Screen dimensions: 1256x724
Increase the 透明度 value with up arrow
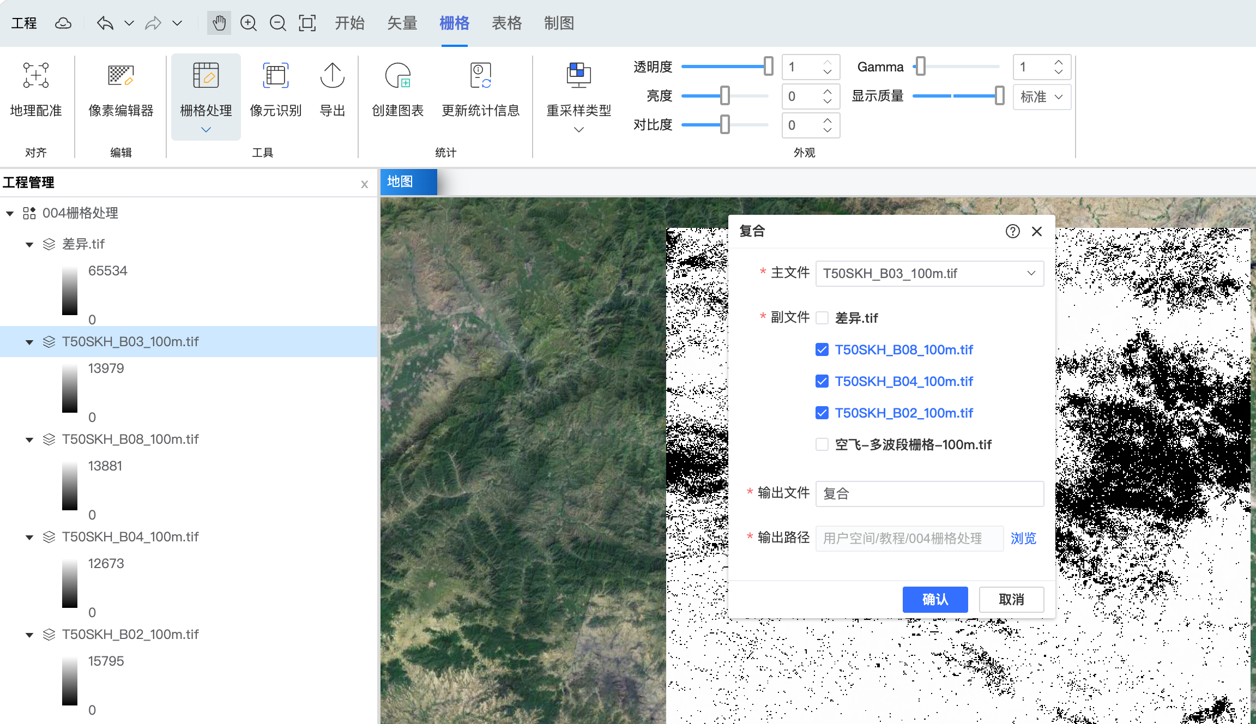click(x=828, y=62)
